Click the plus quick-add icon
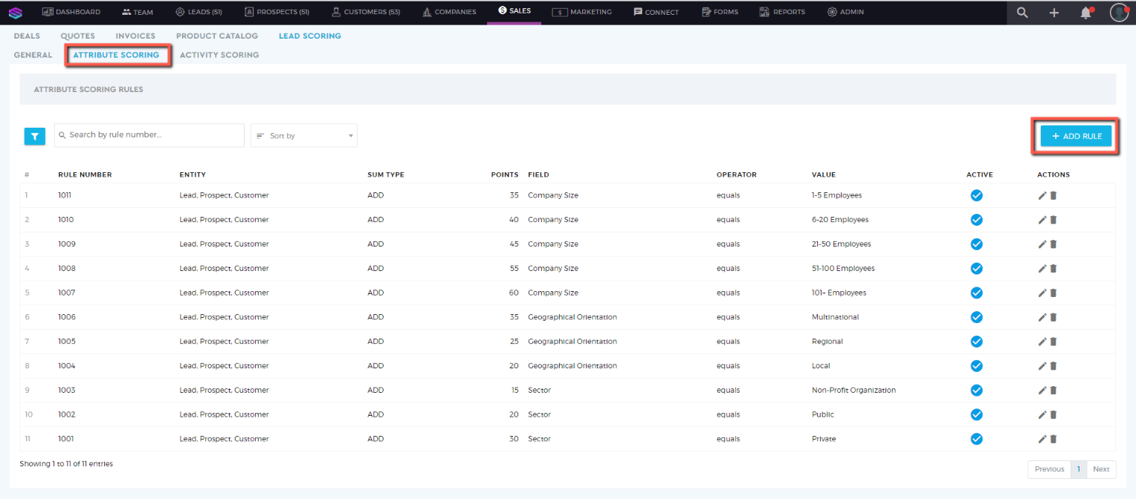The image size is (1136, 499). click(x=1054, y=13)
